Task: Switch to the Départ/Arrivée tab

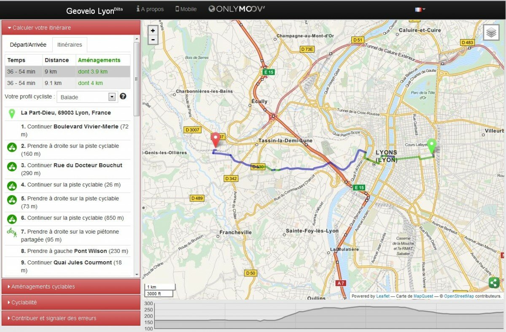Action: coord(28,45)
